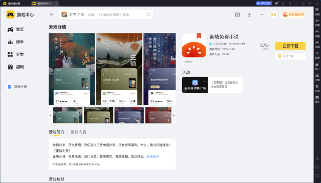Open the three-dot more options menu

click(x=261, y=15)
